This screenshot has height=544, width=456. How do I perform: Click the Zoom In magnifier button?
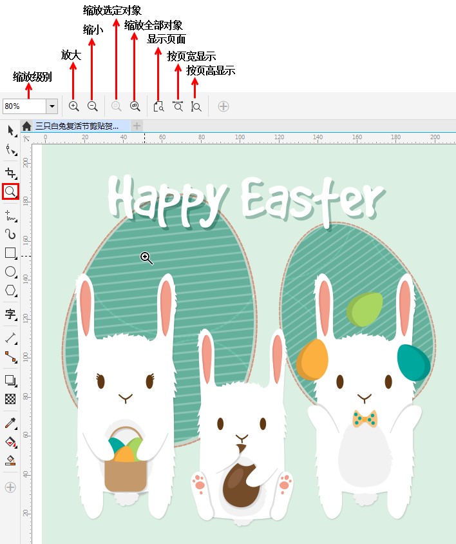pos(73,106)
